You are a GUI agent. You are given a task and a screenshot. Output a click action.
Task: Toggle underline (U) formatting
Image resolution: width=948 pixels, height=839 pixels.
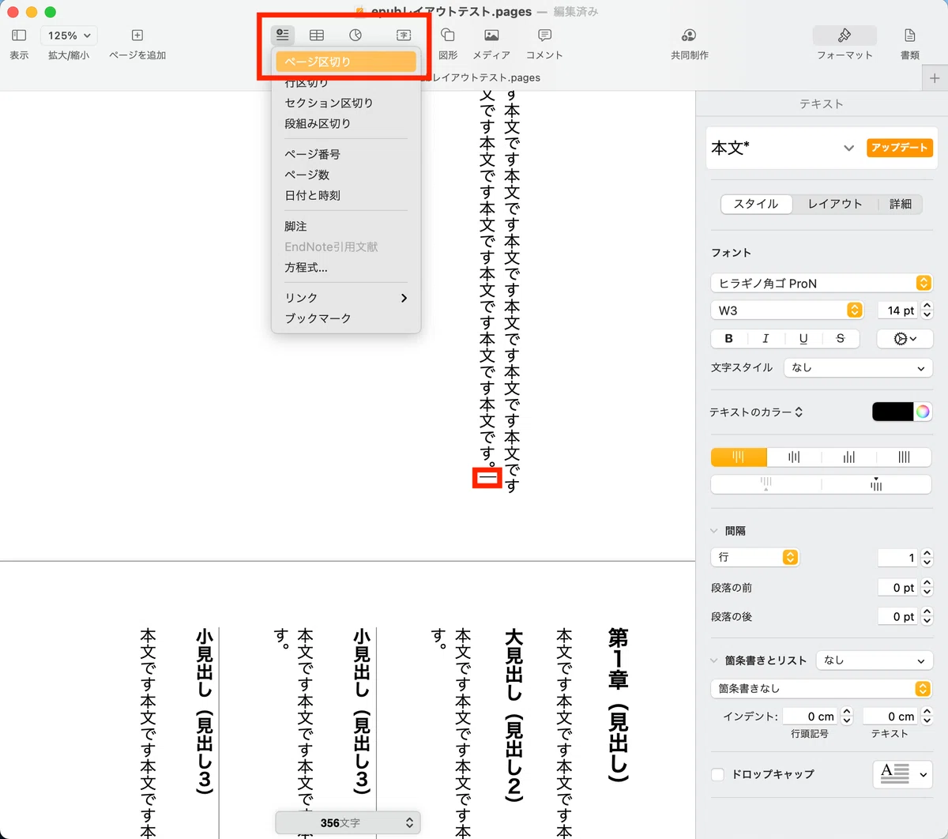click(x=803, y=338)
